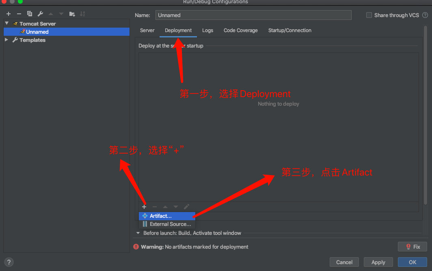Screen dimensions: 432x271
Task: Add a new run configuration
Action: (9, 14)
